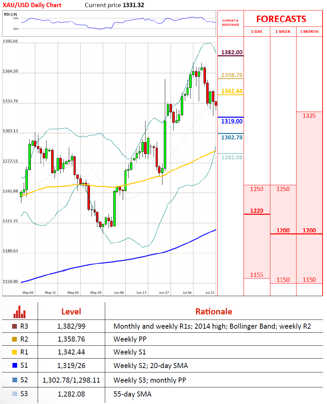Click the R3 maroon color swatch
Screen dimensions: 327x404
(x=15, y=326)
